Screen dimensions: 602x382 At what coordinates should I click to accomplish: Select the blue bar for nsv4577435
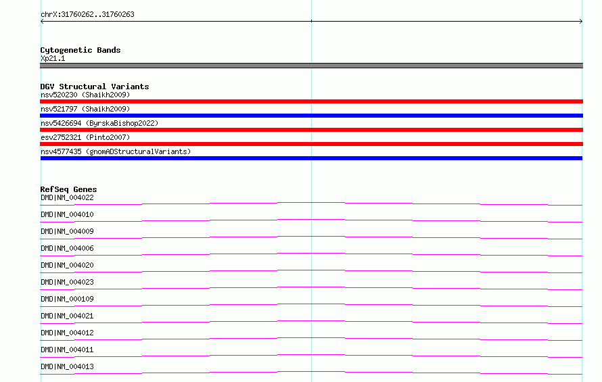pos(311,158)
